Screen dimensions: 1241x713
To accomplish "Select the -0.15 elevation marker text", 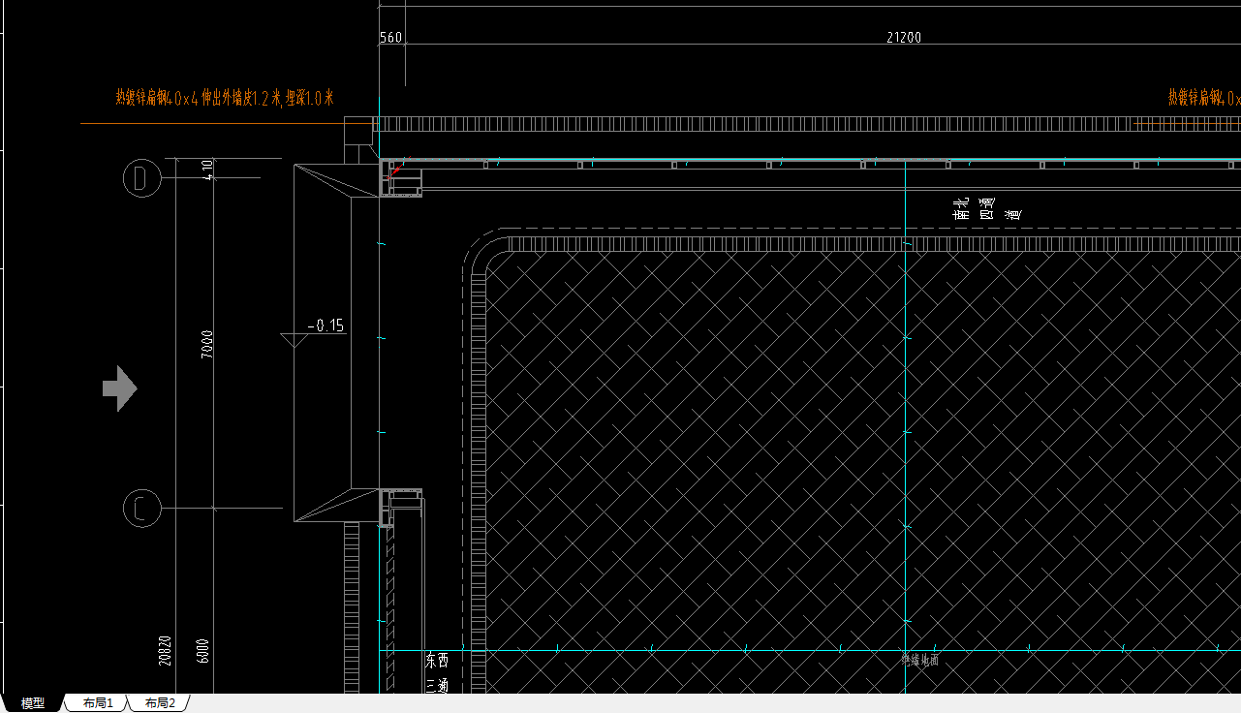I will coord(326,325).
